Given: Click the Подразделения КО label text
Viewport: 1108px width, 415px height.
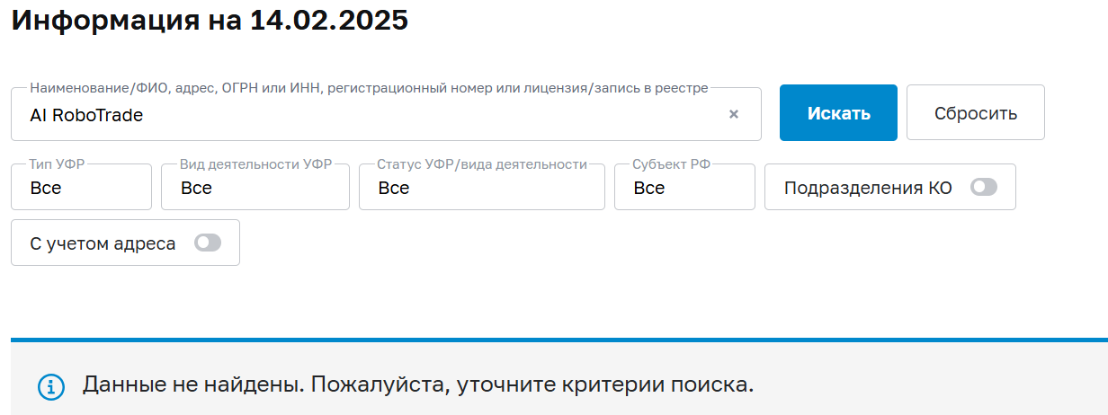Looking at the screenshot, I should [x=868, y=188].
